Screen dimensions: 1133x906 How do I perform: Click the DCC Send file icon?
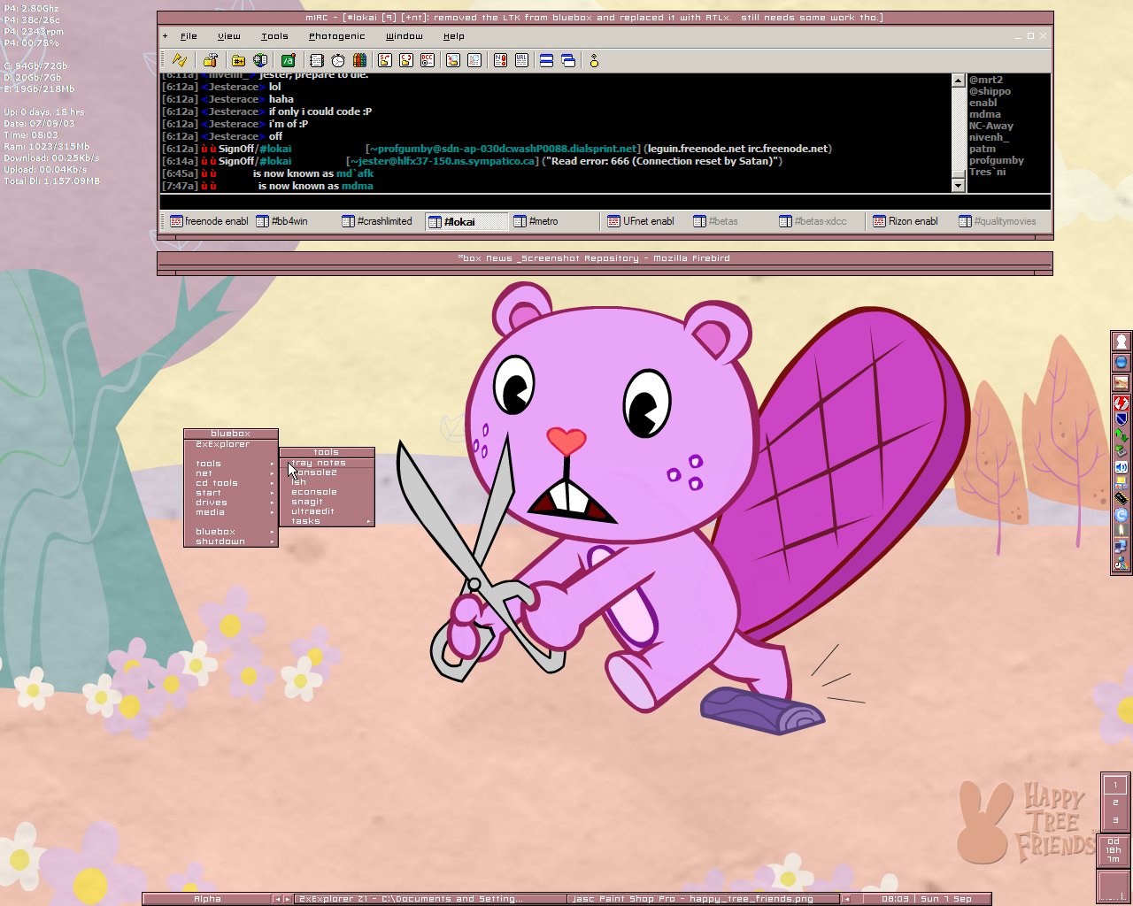pyautogui.click(x=385, y=60)
